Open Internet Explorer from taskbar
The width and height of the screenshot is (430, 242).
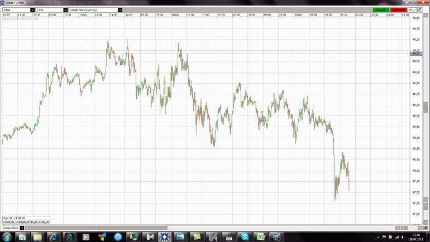point(53,237)
